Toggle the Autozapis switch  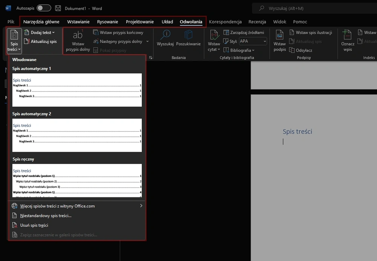[x=44, y=8]
